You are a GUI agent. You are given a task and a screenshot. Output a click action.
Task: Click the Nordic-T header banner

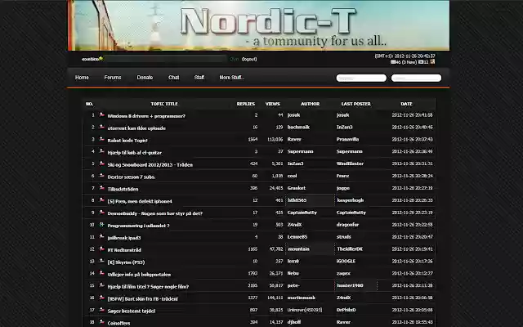point(258,25)
